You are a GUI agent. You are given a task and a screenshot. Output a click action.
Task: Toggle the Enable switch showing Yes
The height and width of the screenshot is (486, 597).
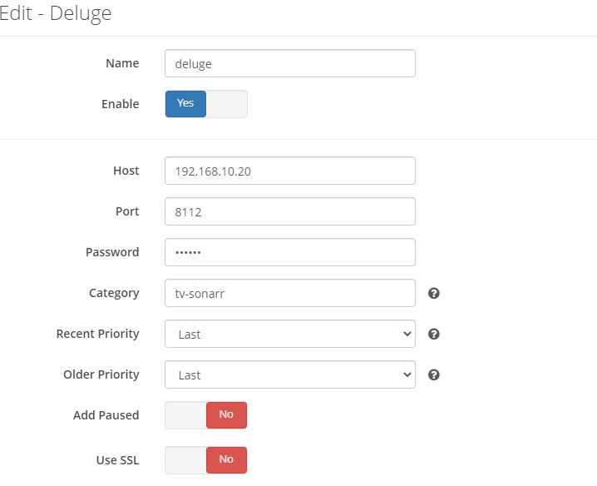(206, 104)
